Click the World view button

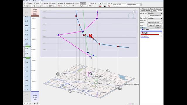(x=36, y=3)
